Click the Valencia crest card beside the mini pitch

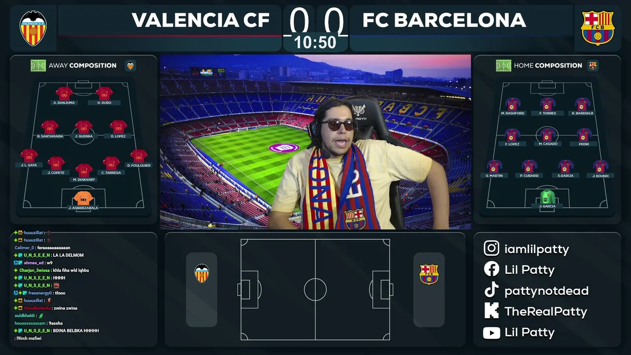point(202,289)
